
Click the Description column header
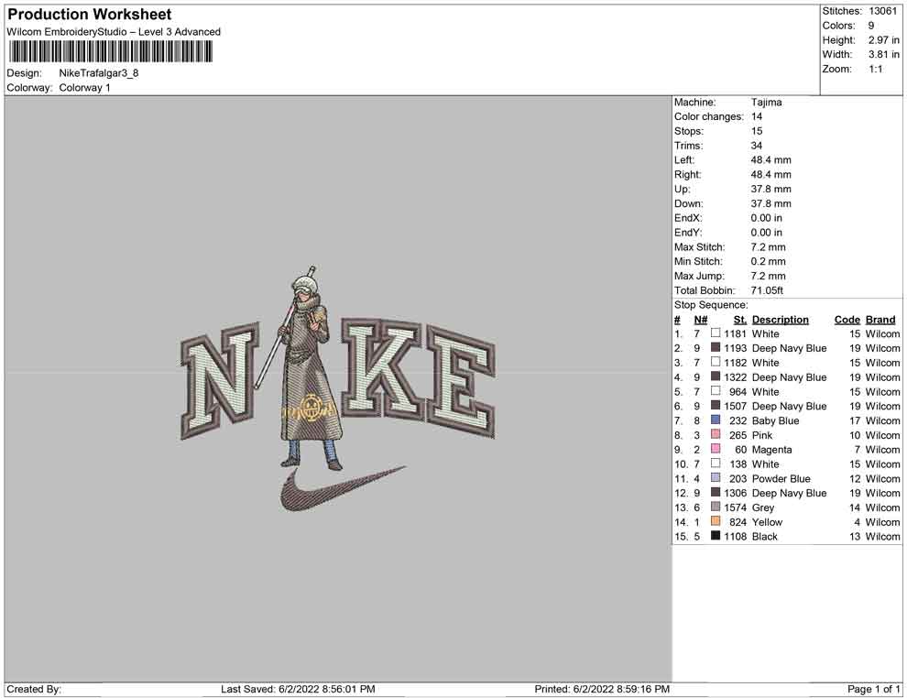pyautogui.click(x=780, y=320)
